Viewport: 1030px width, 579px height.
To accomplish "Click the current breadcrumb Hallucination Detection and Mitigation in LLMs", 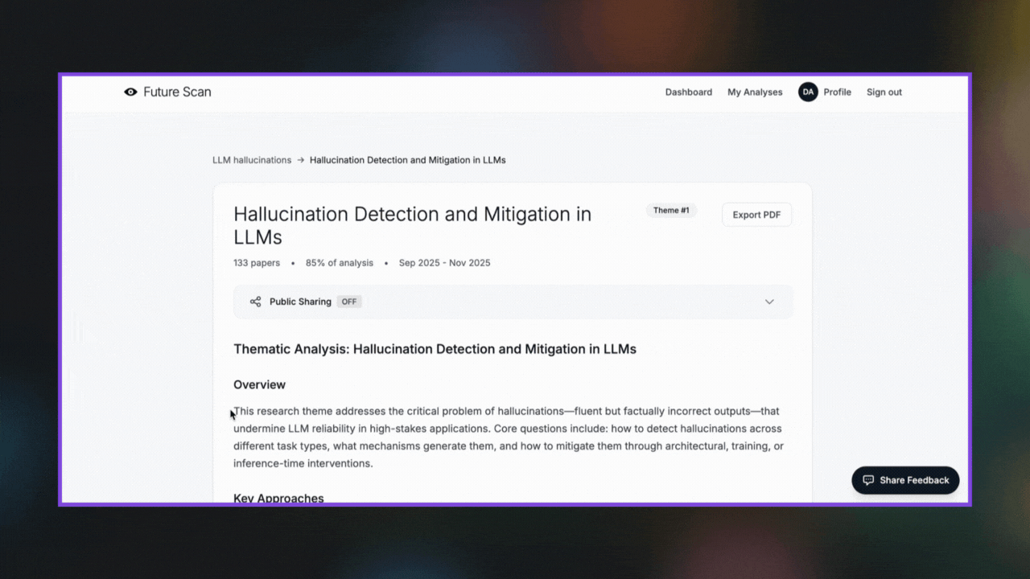I will click(x=408, y=160).
